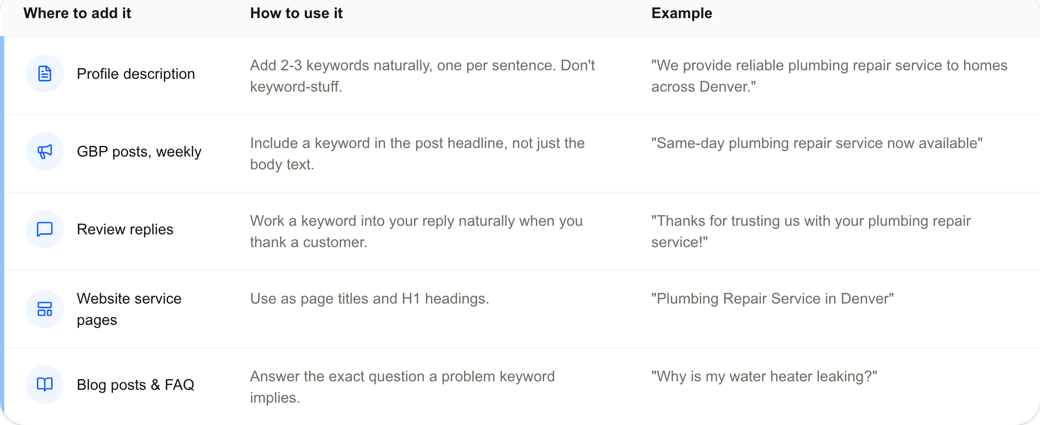1040x425 pixels.
Task: Click the 'Use as page titles and H1 headings' text
Action: pyautogui.click(x=370, y=299)
